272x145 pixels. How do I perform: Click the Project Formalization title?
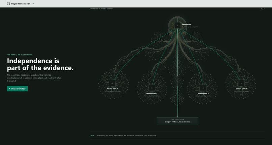tap(21, 4)
